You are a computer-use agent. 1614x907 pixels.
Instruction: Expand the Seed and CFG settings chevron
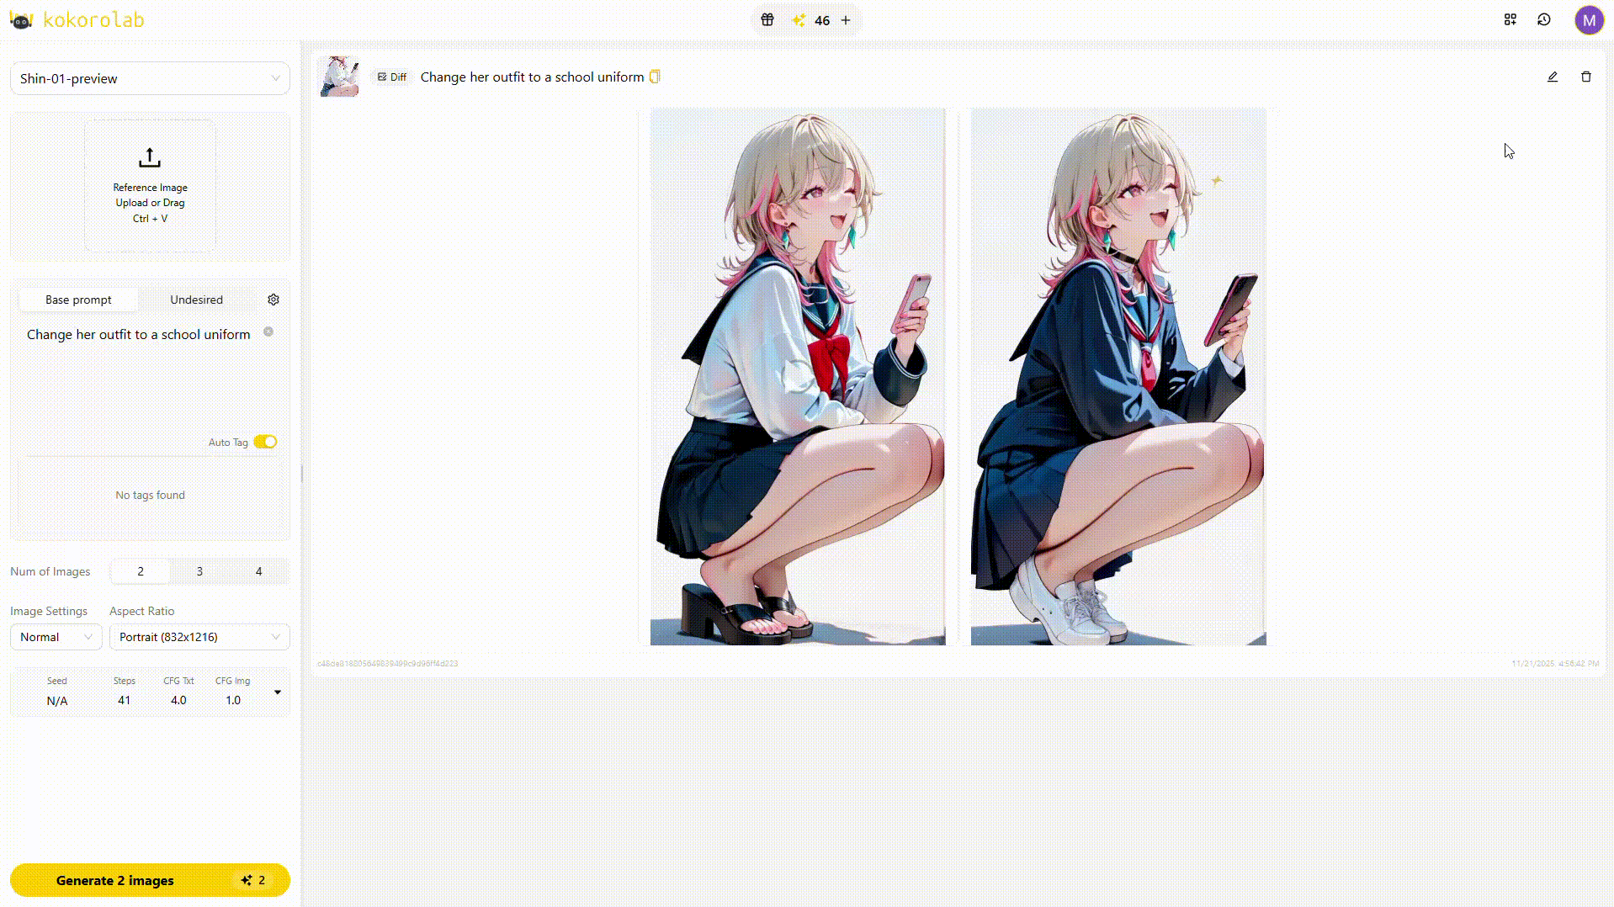point(277,692)
